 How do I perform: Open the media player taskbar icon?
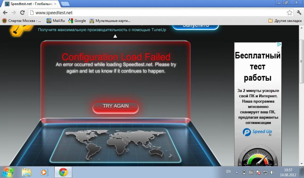[44, 172]
